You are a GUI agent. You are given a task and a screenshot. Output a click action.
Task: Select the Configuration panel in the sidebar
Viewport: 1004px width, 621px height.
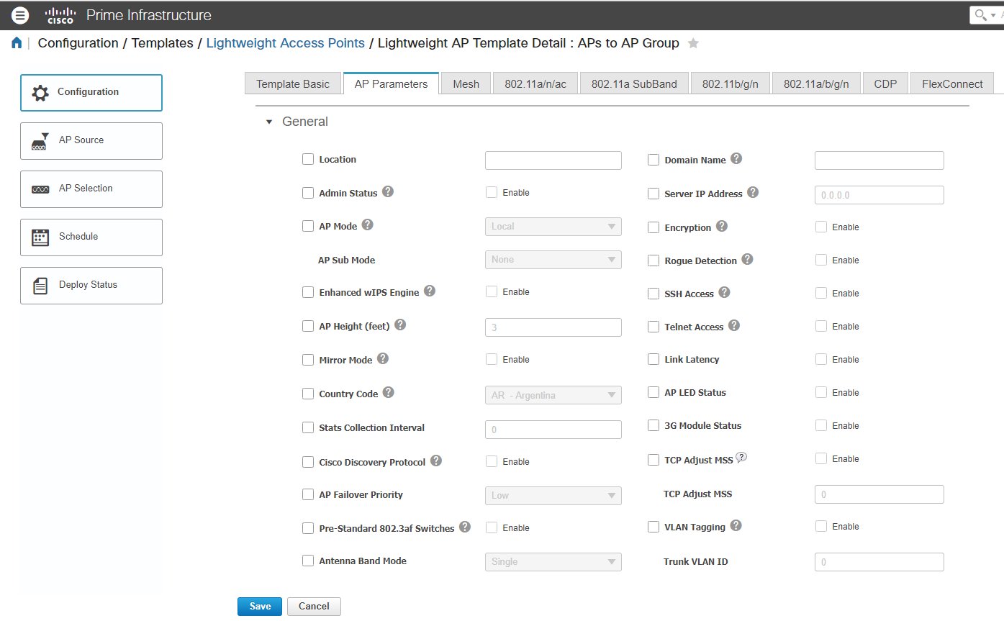click(x=91, y=92)
